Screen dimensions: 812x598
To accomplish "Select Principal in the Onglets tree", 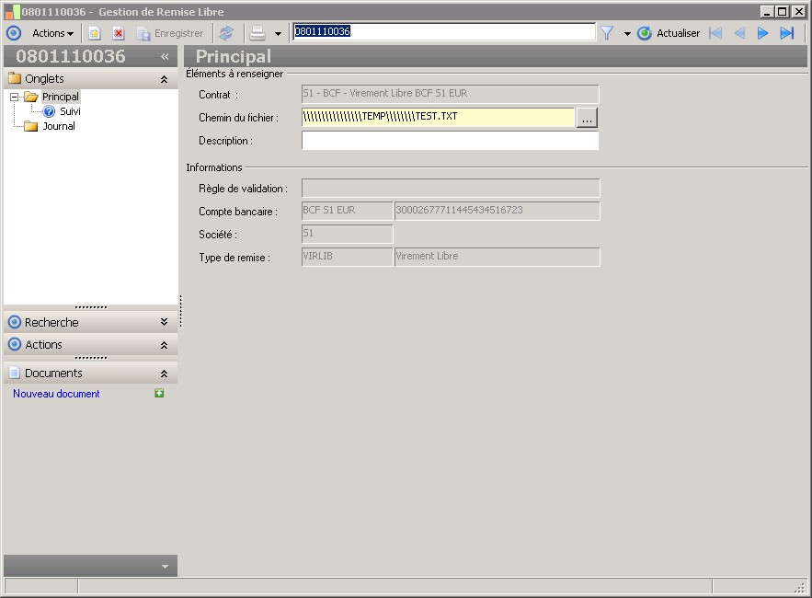I will [x=61, y=97].
